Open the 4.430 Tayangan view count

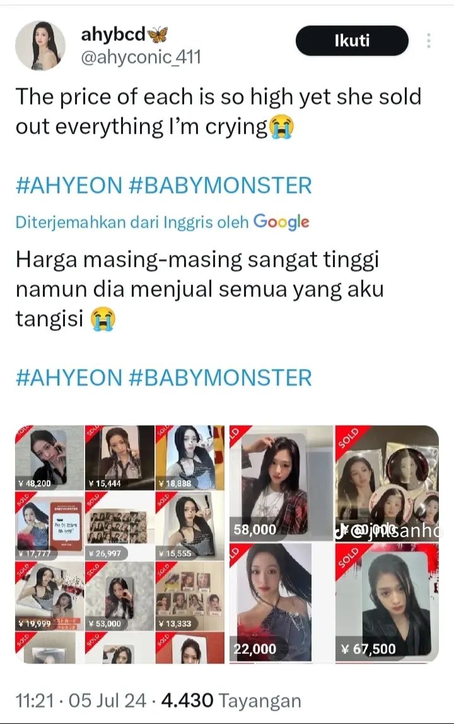pos(231,701)
